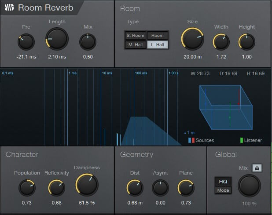Click the Global section heading
Viewport: 272px width, 215px height.
(226, 154)
